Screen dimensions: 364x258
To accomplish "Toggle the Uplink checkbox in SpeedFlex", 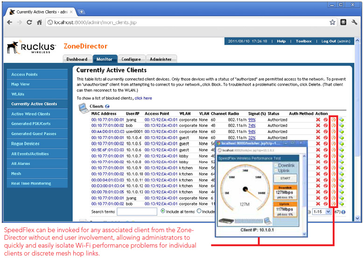I will pyautogui.click(x=276, y=171).
